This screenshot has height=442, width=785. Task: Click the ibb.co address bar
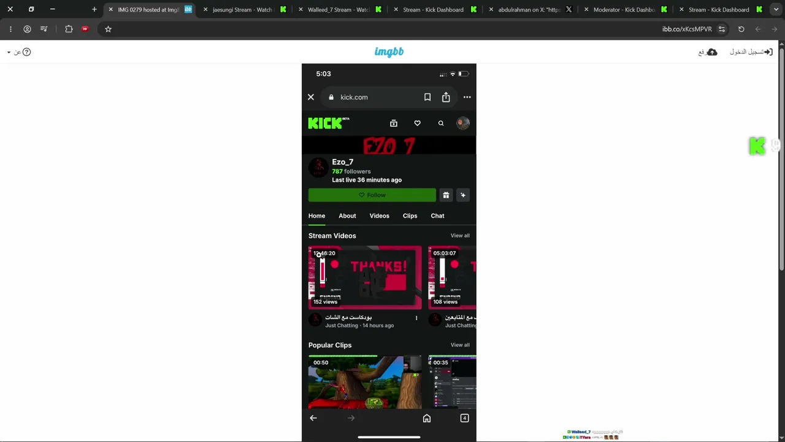[x=687, y=29]
